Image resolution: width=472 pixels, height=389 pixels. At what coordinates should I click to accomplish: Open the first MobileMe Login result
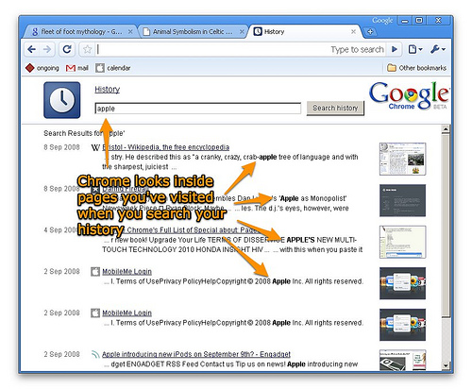click(126, 272)
